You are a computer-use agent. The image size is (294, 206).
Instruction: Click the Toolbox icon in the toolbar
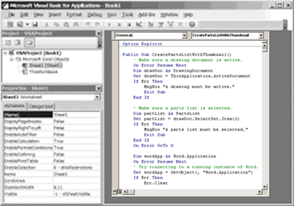pos(180,24)
